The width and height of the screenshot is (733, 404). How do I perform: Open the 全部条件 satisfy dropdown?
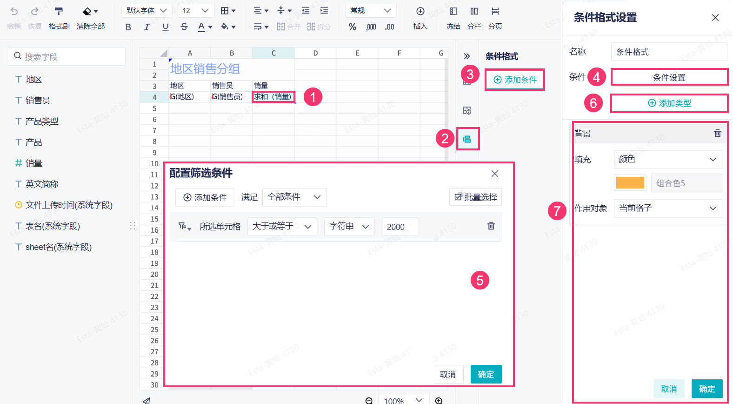[294, 197]
